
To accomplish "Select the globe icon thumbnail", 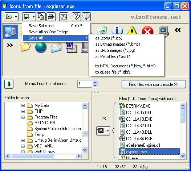I will [x=41, y=47].
